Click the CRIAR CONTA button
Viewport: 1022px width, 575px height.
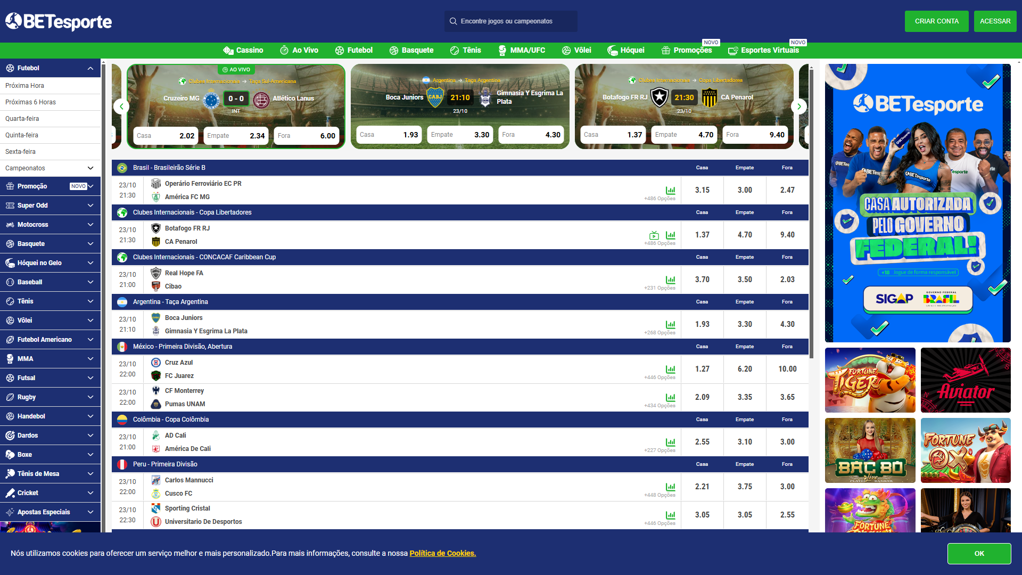[937, 21]
